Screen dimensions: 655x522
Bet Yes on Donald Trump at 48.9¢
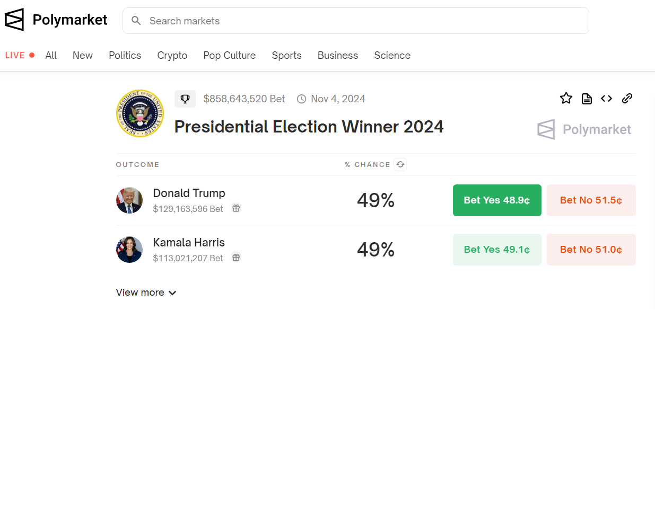pos(497,200)
